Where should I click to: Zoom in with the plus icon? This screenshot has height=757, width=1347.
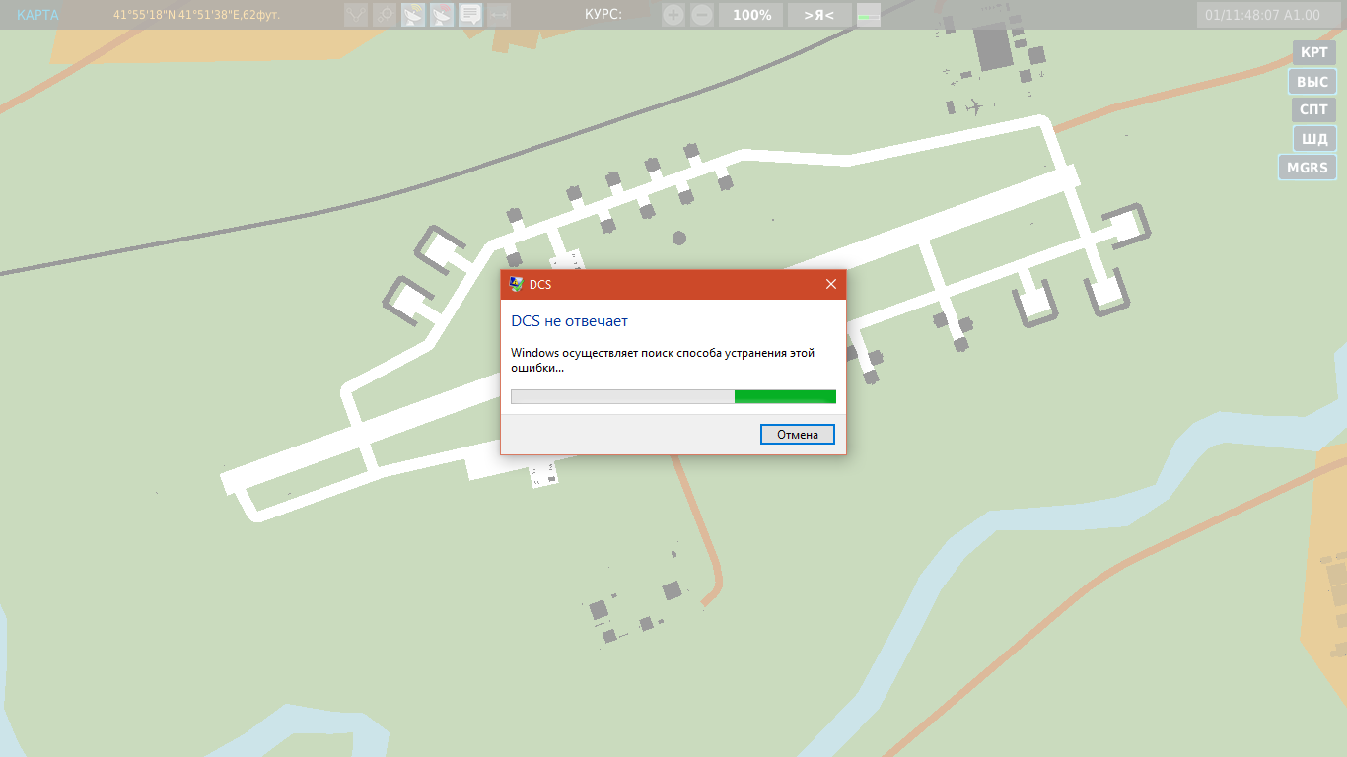(673, 15)
